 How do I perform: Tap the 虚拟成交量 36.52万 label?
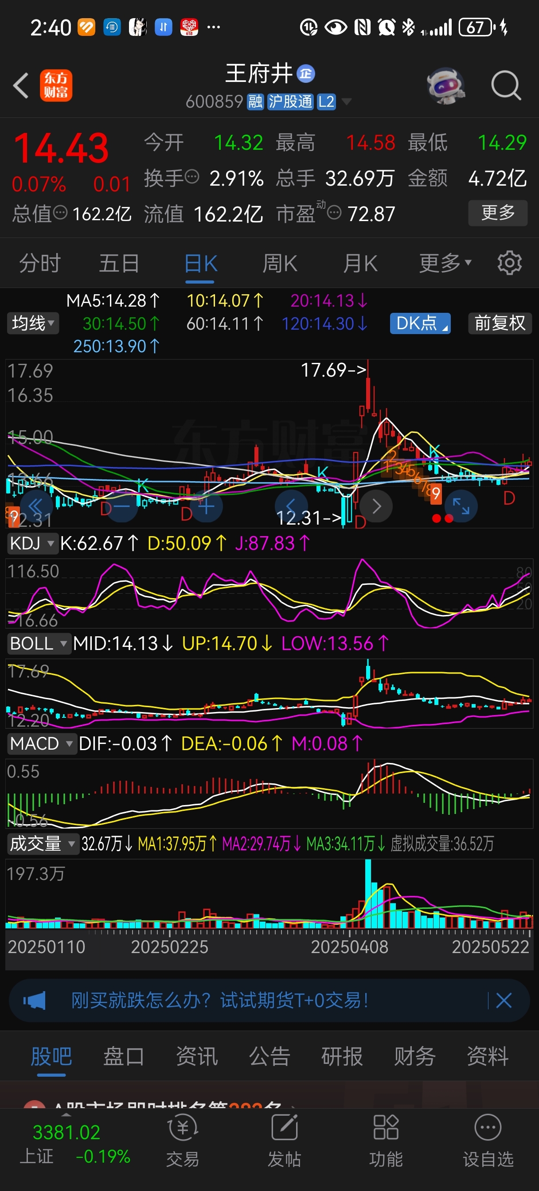click(x=442, y=844)
